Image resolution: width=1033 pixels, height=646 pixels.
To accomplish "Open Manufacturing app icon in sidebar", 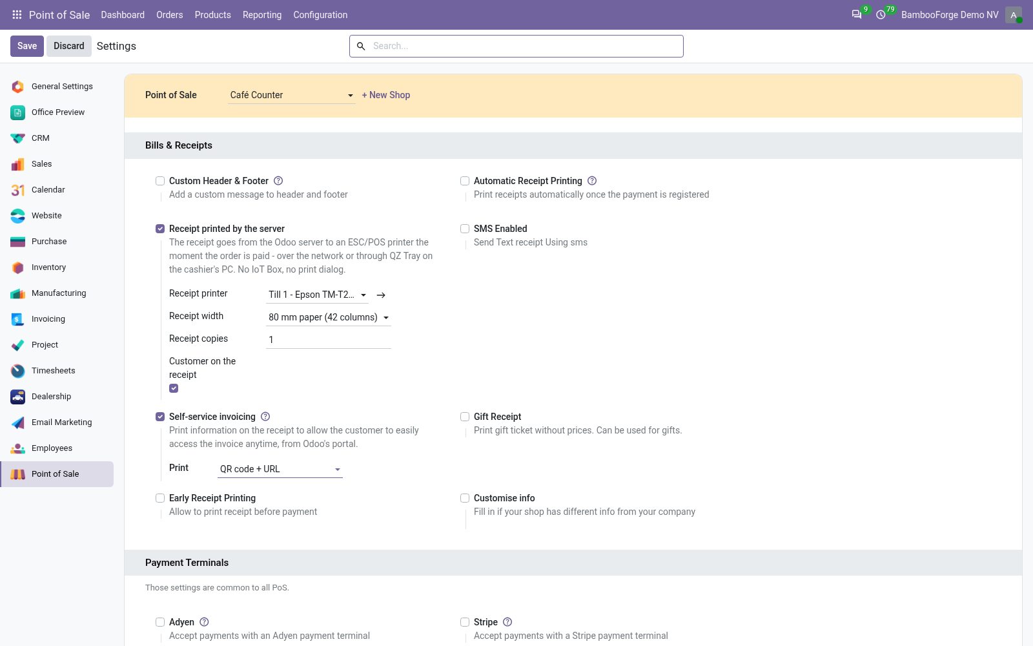I will (18, 293).
